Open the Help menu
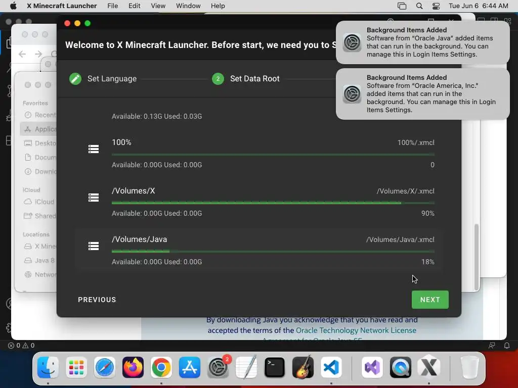518x388 pixels. (x=218, y=6)
